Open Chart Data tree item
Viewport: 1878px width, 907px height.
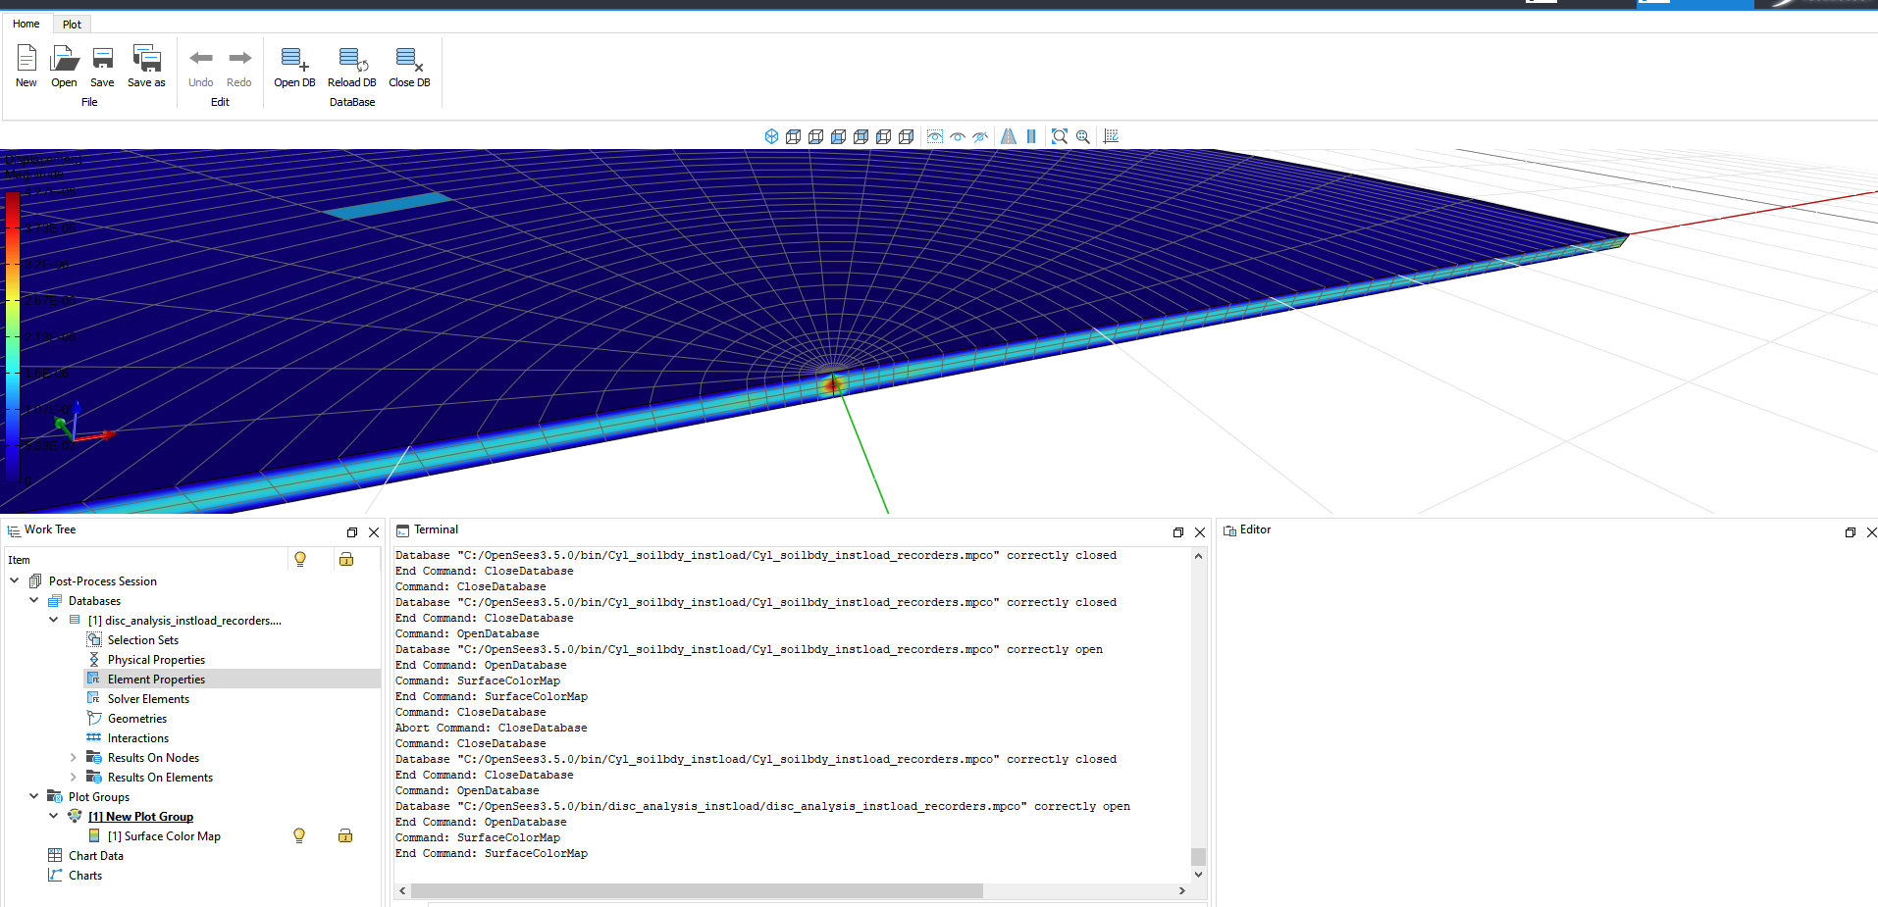[x=96, y=856]
